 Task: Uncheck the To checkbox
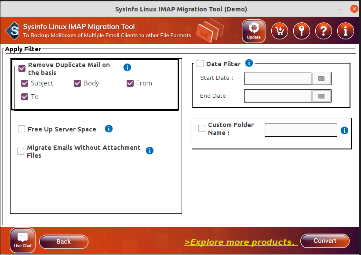tap(25, 97)
